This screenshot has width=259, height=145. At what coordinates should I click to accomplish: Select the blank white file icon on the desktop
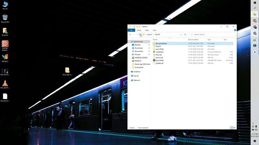(5, 97)
